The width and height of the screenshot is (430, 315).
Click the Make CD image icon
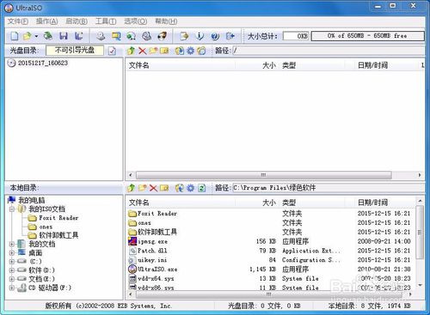101,36
